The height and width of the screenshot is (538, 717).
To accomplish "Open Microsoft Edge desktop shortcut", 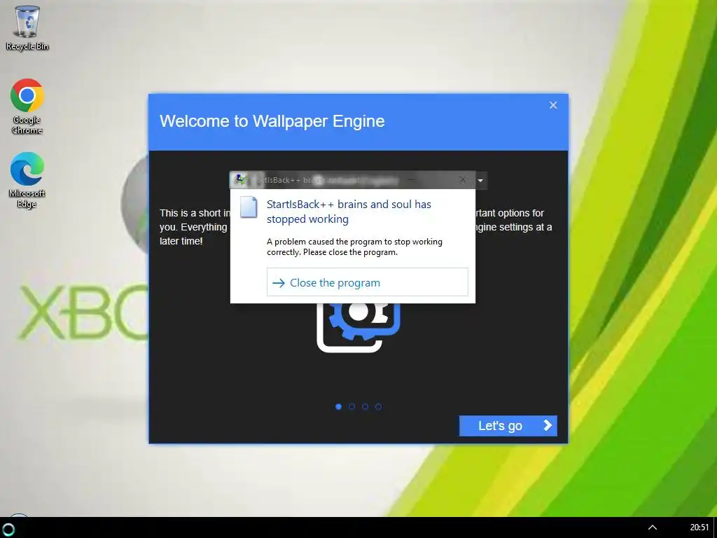I will [27, 180].
